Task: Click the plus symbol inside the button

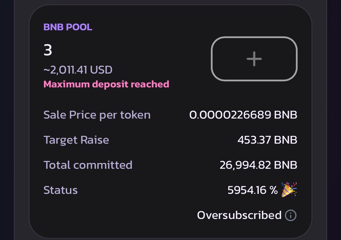Action: [254, 59]
